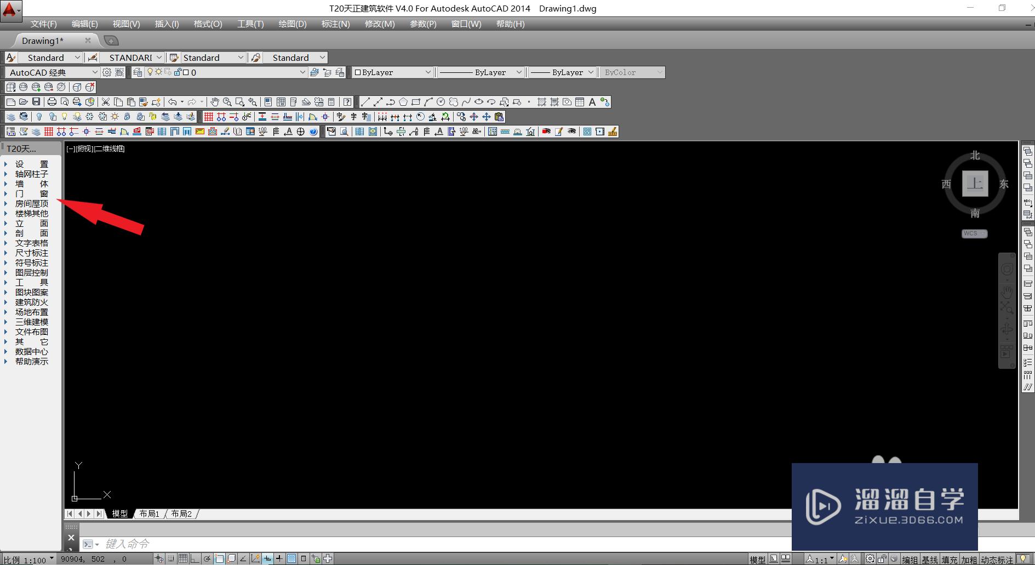
Task: Save drawing with the floppy disk icon
Action: tap(36, 102)
